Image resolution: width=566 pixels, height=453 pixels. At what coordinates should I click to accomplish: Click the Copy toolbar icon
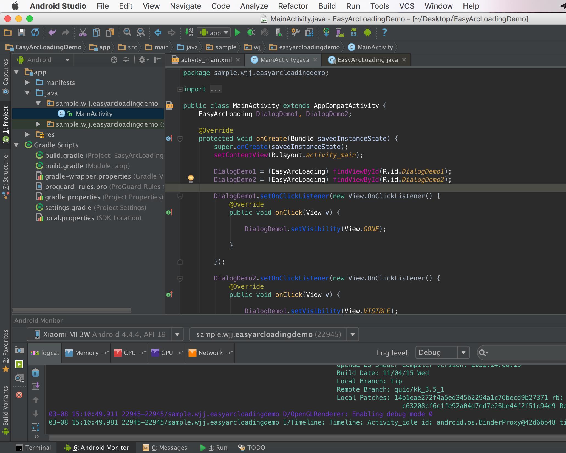click(96, 33)
